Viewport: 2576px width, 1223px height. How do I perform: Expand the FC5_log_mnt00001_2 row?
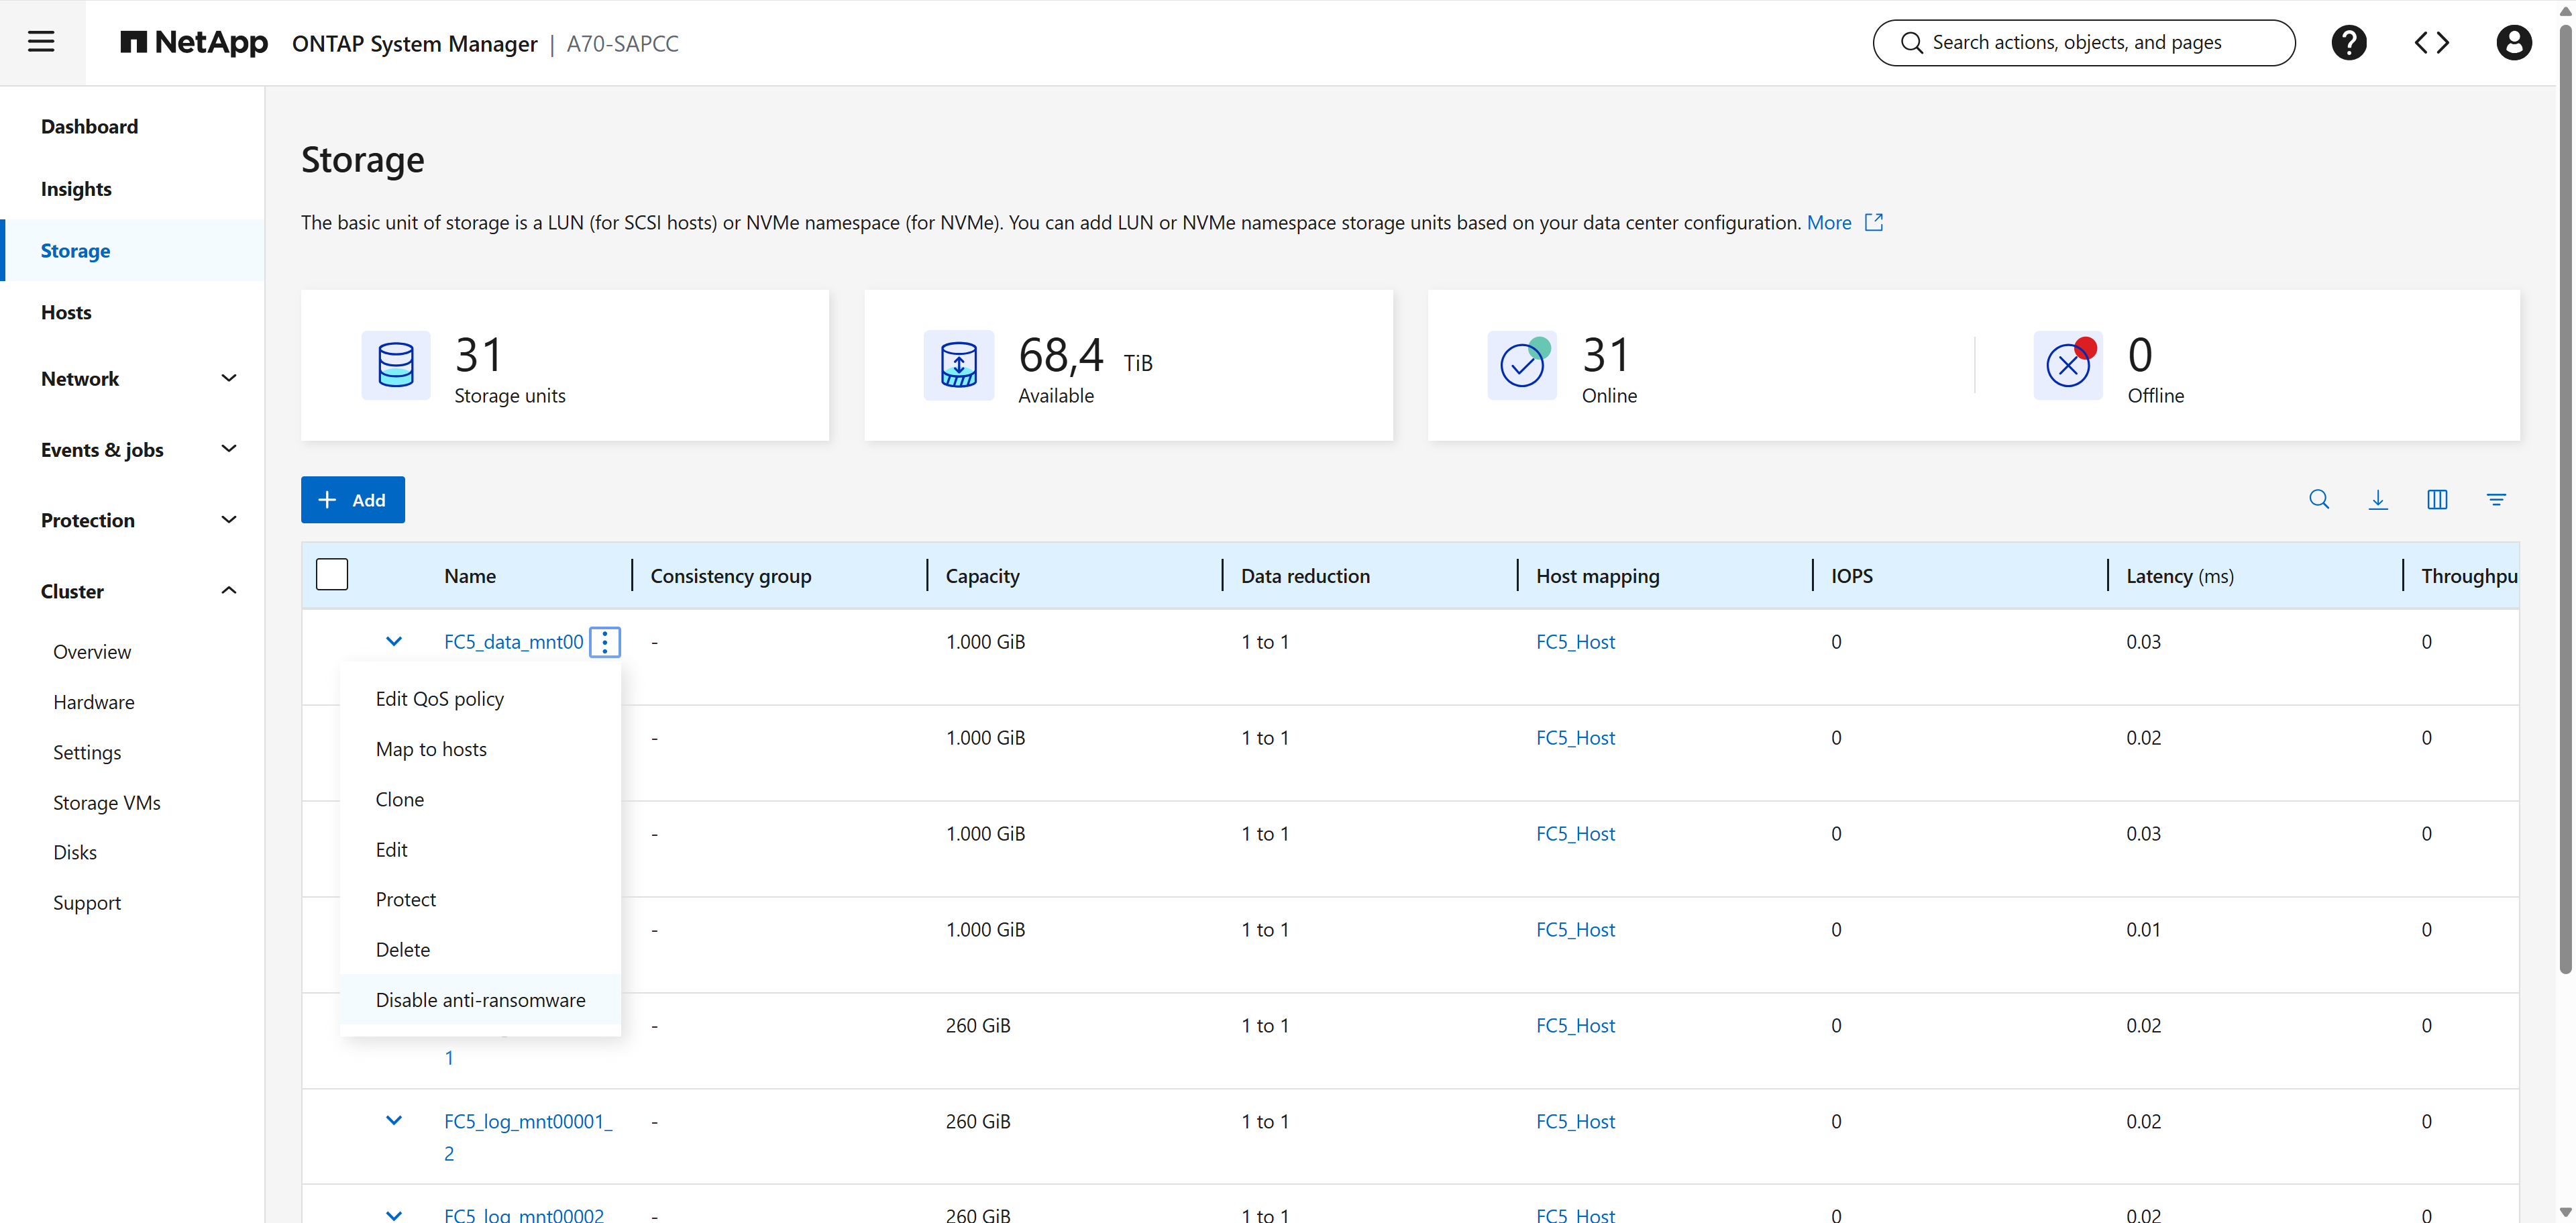pos(393,1120)
